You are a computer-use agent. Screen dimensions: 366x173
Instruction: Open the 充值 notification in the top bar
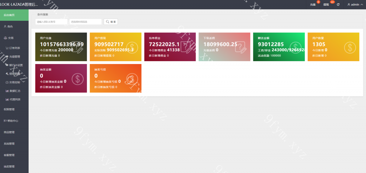313,5
